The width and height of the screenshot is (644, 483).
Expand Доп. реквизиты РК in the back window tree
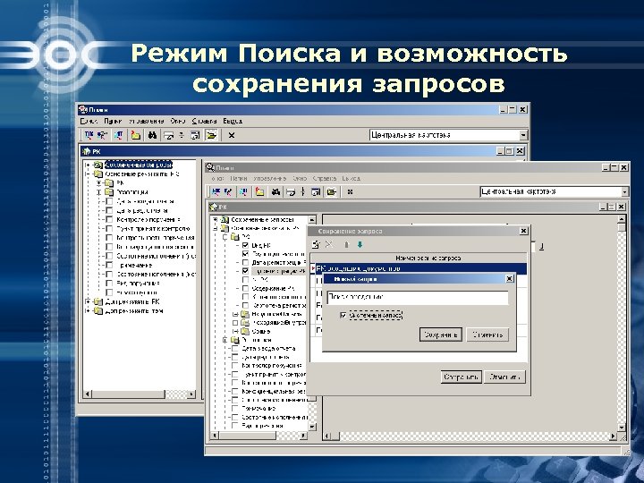(x=87, y=302)
